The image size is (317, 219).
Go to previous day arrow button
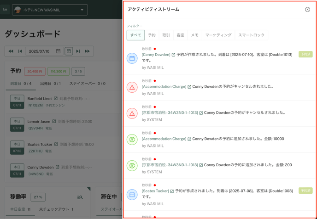tap(20, 51)
